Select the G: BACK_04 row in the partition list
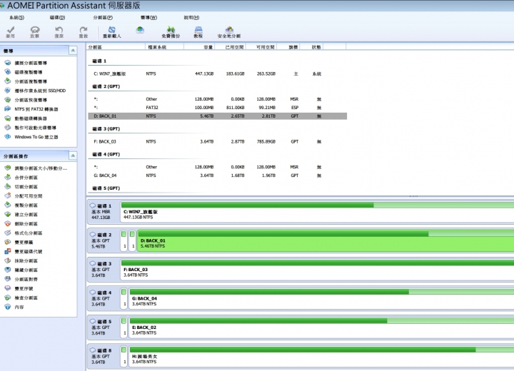This screenshot has width=514, height=371. [x=217, y=176]
